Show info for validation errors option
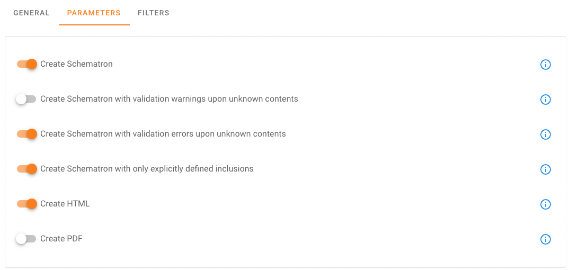The height and width of the screenshot is (270, 570). point(545,134)
